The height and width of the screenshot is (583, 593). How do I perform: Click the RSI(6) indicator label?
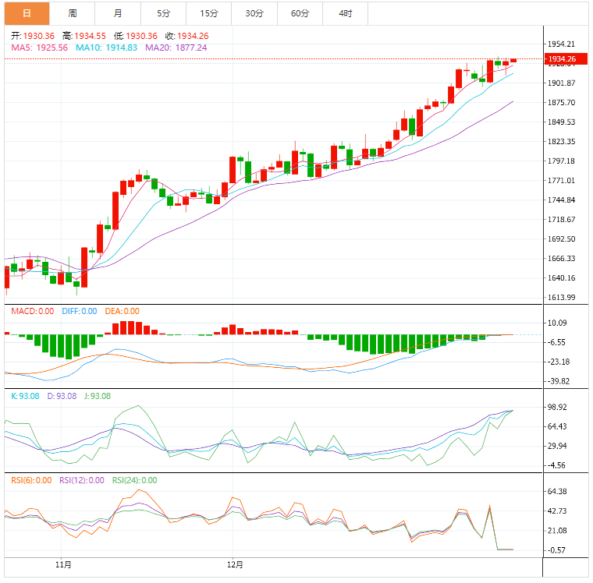pos(31,480)
